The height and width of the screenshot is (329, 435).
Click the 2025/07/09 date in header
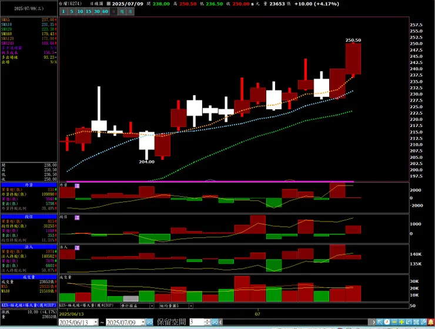click(128, 4)
